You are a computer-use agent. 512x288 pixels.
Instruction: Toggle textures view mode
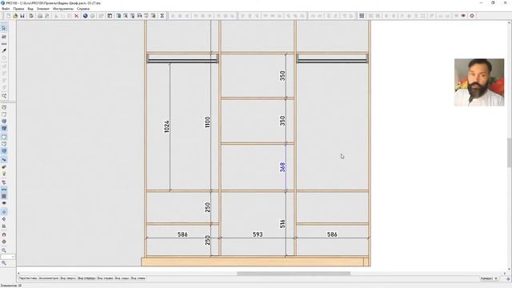pos(4,129)
